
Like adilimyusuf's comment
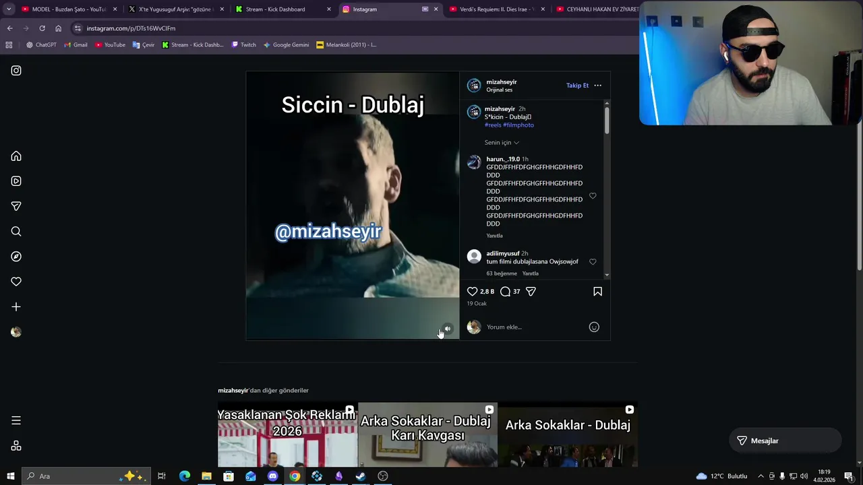pyautogui.click(x=593, y=261)
